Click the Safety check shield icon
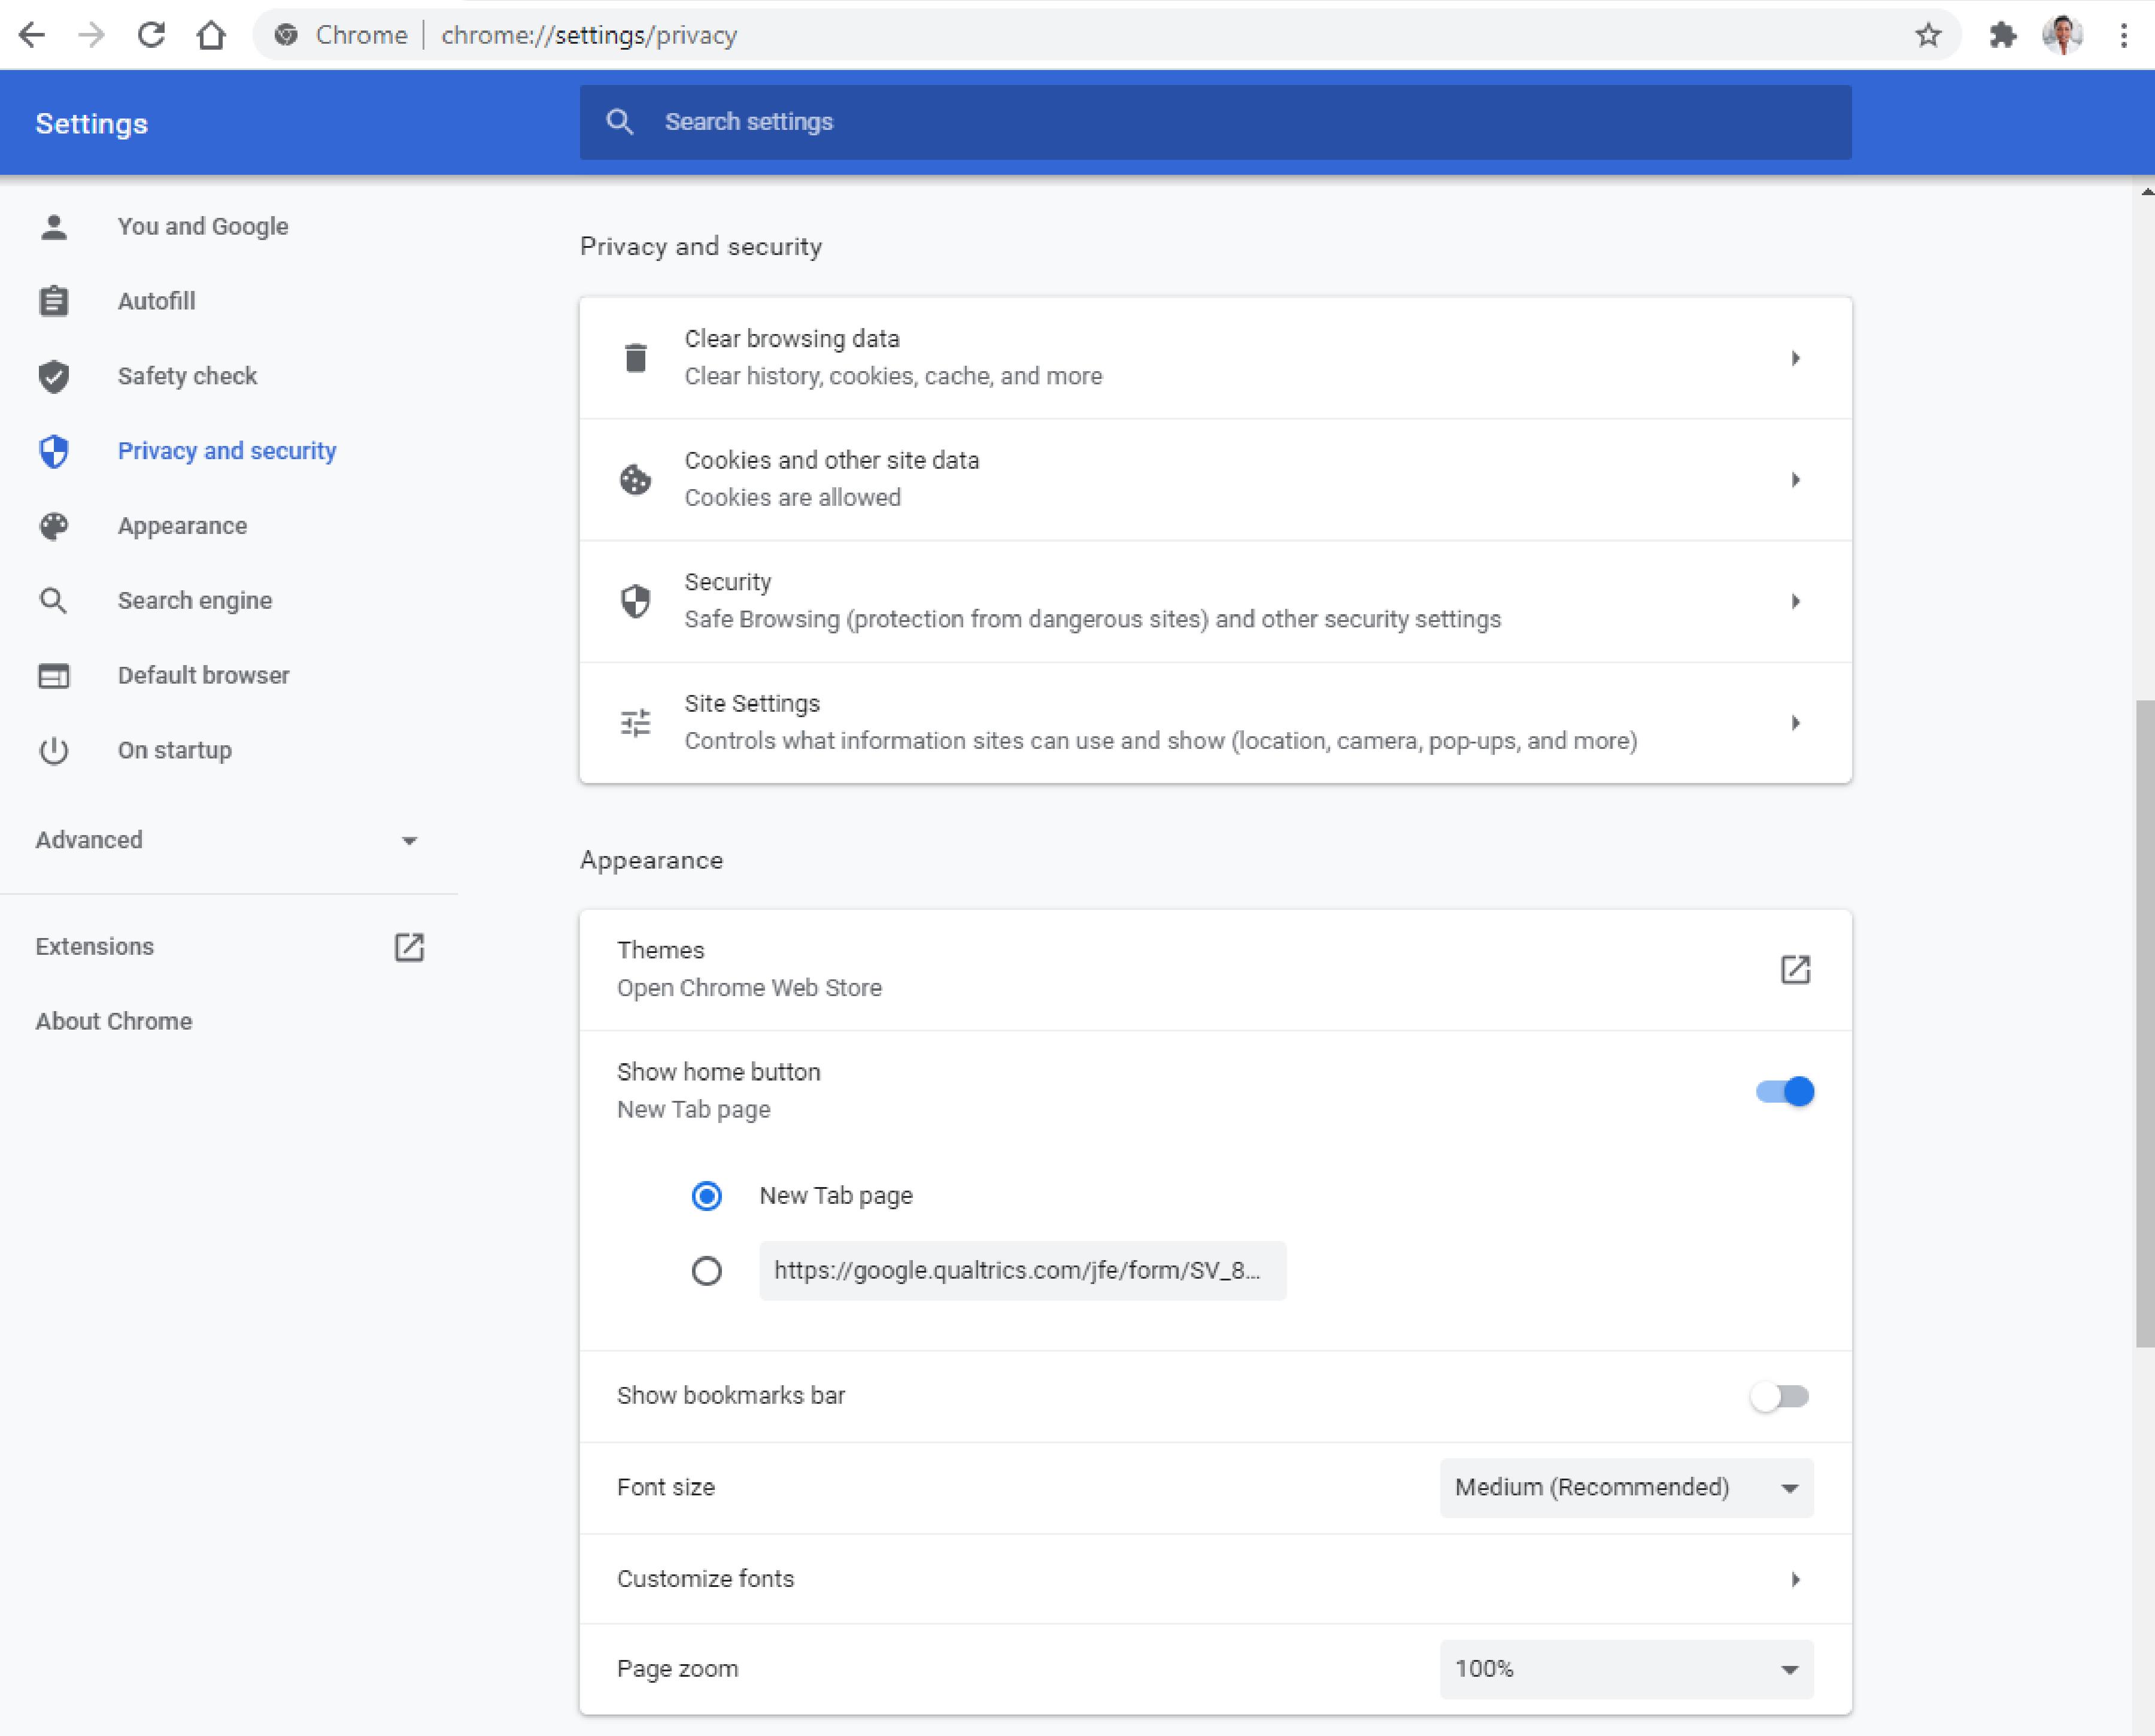Screen dimensions: 2155x1736 [54, 376]
